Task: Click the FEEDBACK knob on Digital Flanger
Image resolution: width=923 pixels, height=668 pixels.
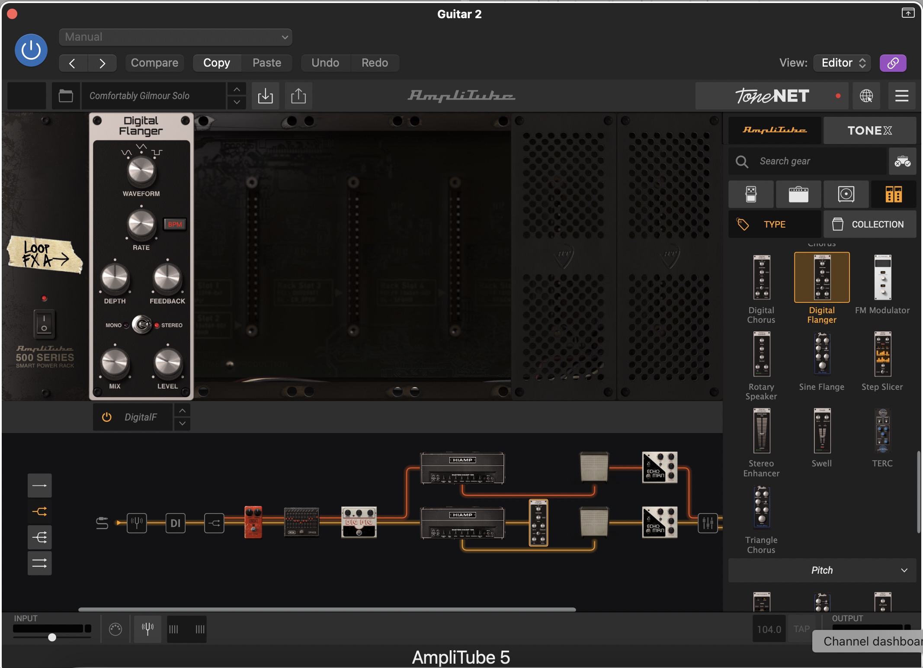Action: click(x=167, y=277)
